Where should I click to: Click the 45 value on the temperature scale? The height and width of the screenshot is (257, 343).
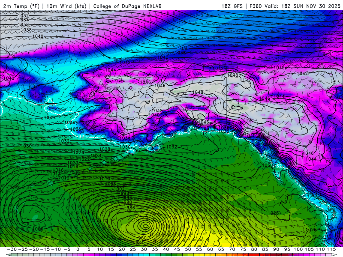[177, 249]
